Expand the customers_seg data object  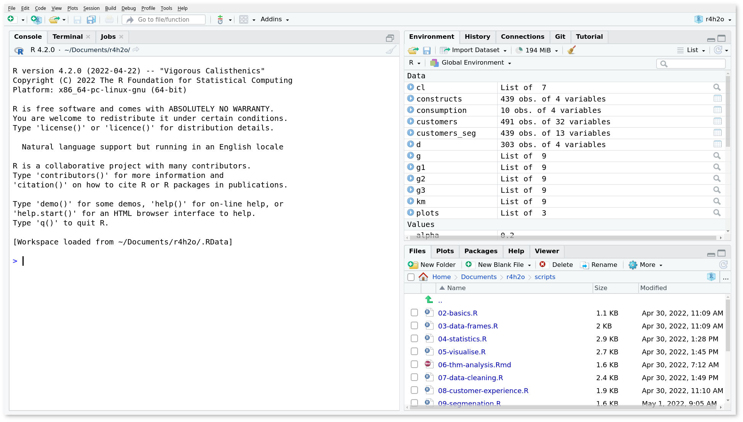[410, 133]
